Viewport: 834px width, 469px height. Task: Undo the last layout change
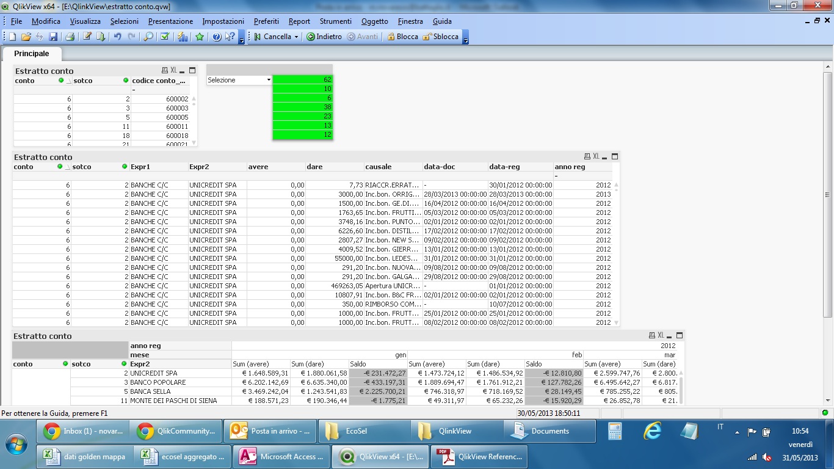(x=118, y=37)
